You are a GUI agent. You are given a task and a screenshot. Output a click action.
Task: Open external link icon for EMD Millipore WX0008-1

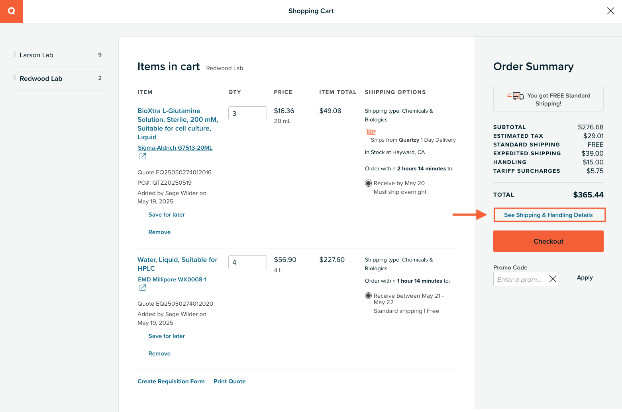(x=143, y=288)
